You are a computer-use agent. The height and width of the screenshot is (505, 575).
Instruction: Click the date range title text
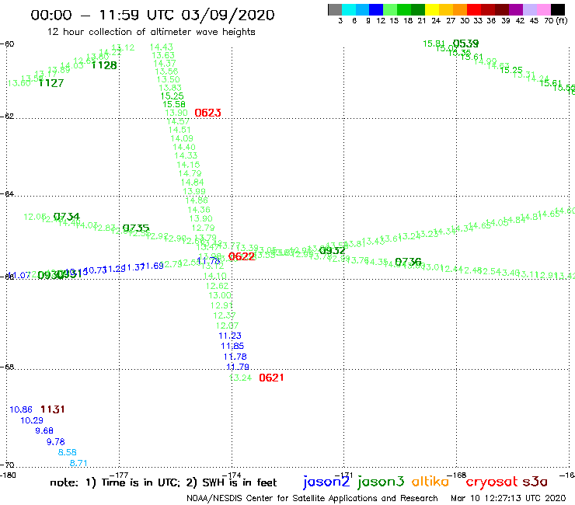coord(152,15)
